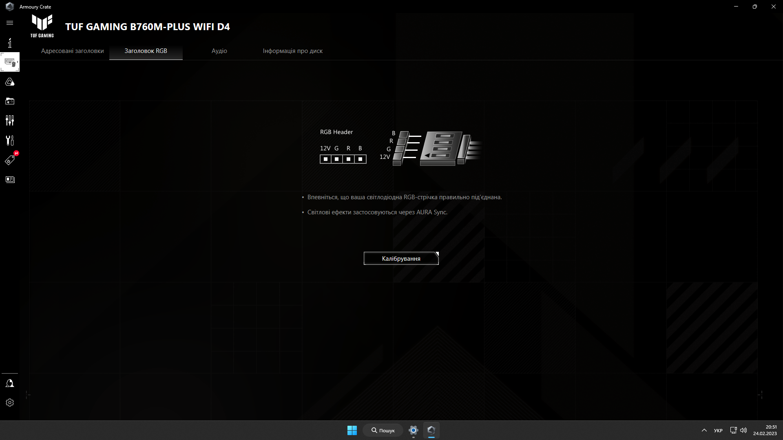Screen dimensions: 783x440
Task: Select the Device keyboard icon
Action: point(10,62)
